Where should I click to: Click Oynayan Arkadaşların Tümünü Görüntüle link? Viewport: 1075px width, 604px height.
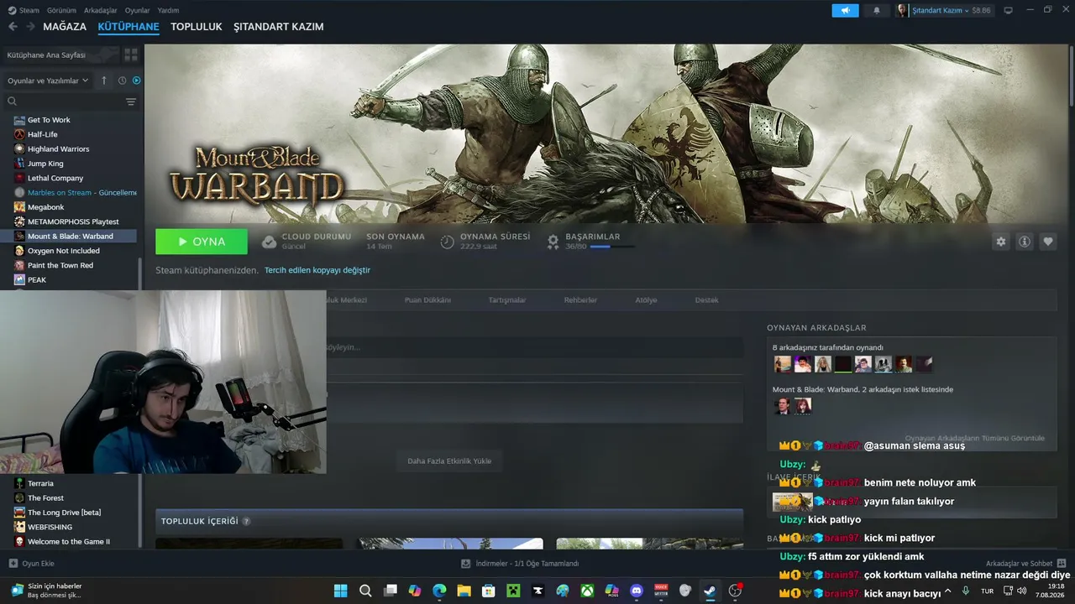click(975, 438)
